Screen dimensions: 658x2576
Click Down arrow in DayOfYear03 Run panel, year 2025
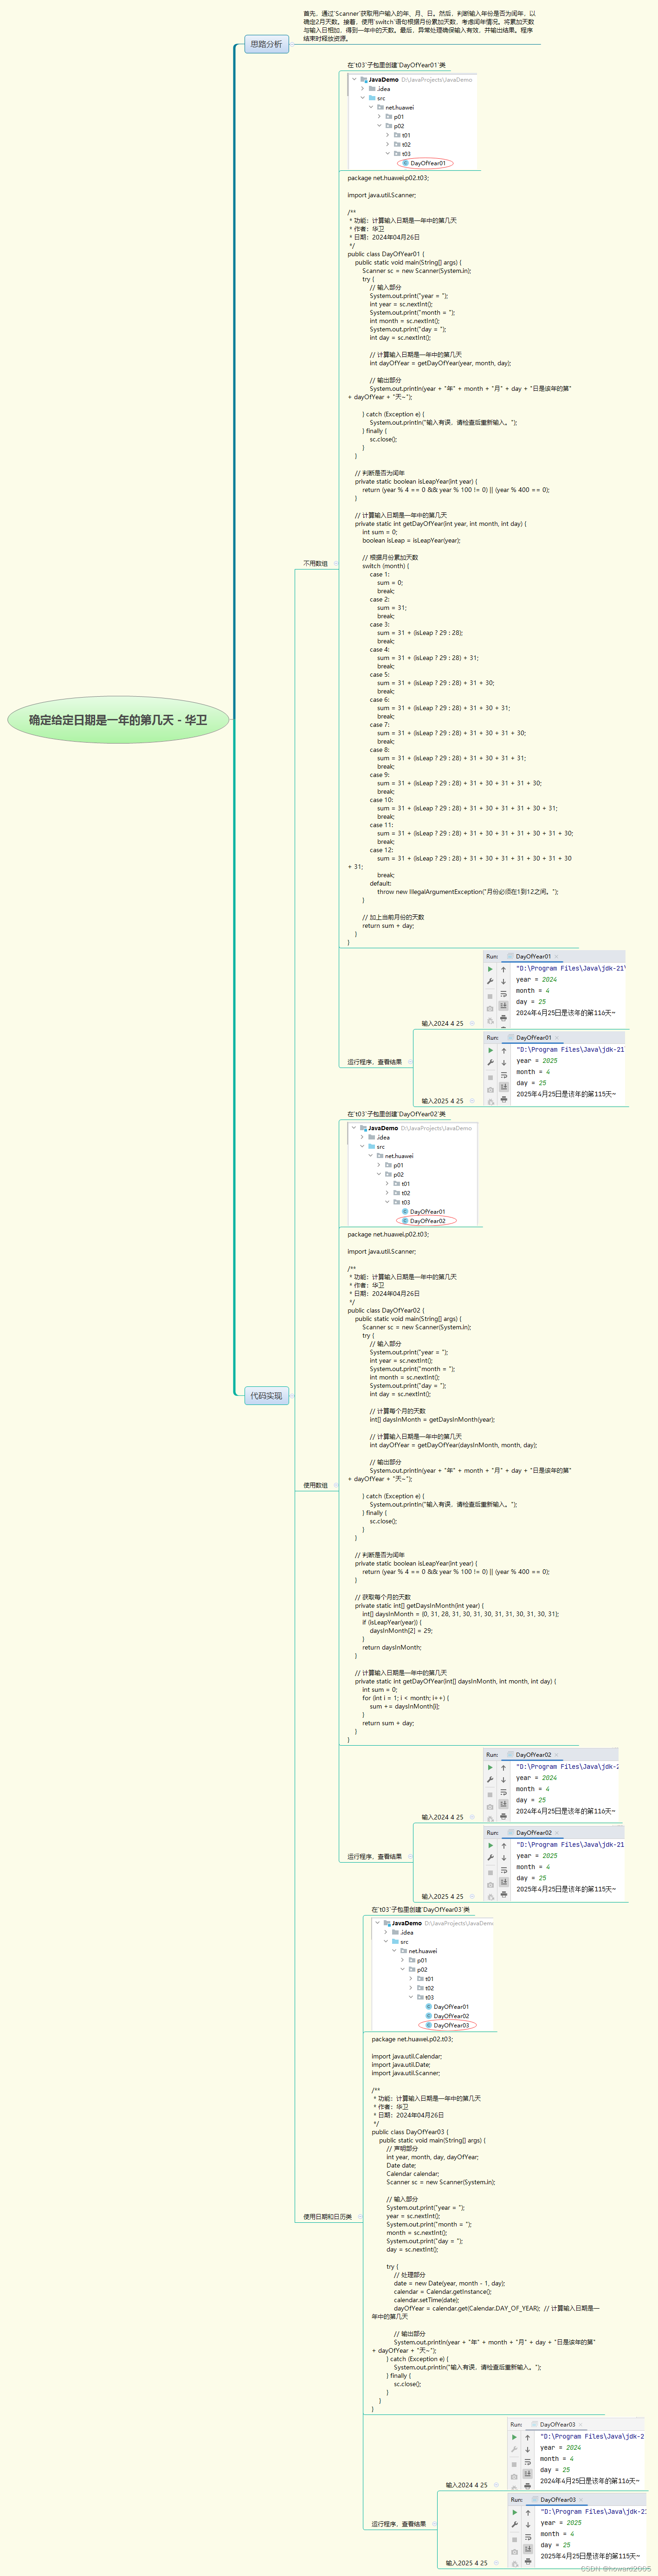click(528, 2525)
